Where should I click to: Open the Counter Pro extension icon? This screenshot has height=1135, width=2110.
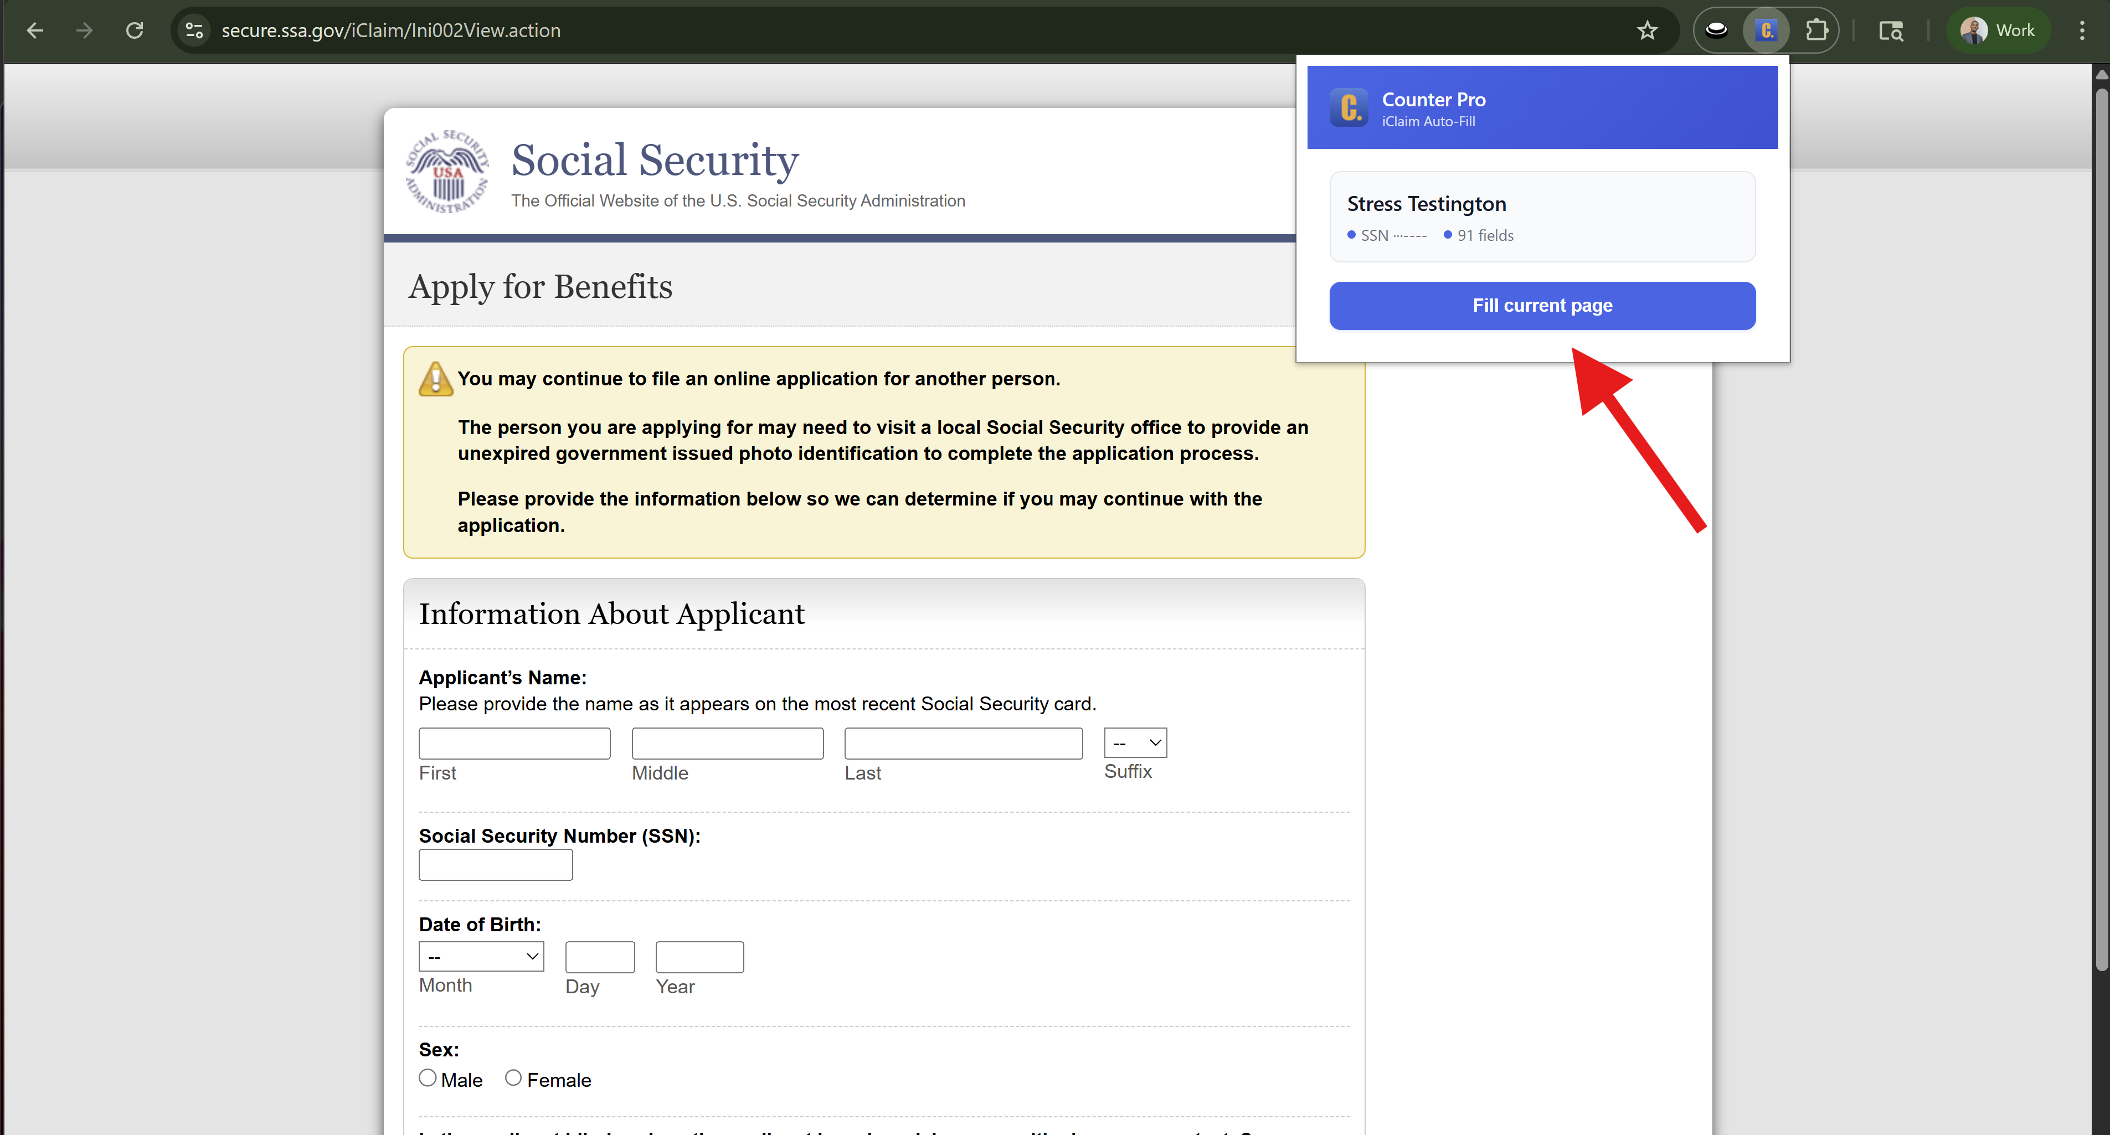1766,30
